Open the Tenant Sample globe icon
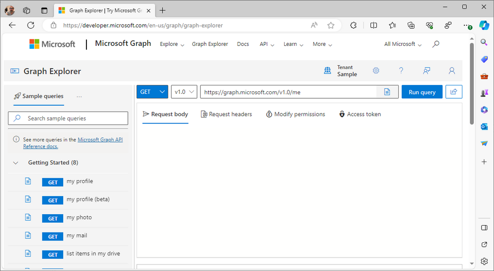This screenshot has width=494, height=271. pyautogui.click(x=328, y=71)
